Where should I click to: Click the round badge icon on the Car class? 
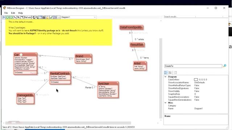point(21,55)
